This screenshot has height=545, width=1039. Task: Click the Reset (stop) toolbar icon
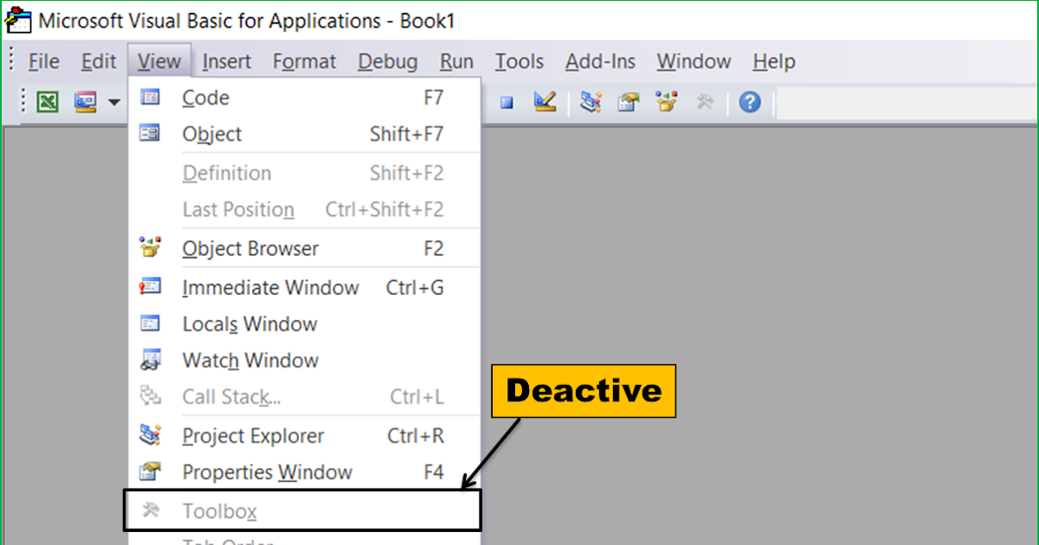tap(507, 103)
